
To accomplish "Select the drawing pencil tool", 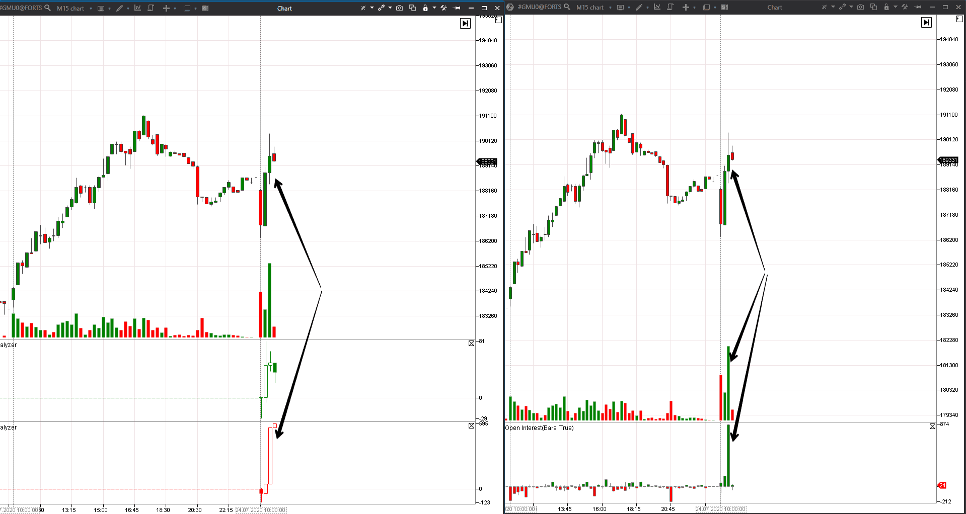I will point(120,8).
